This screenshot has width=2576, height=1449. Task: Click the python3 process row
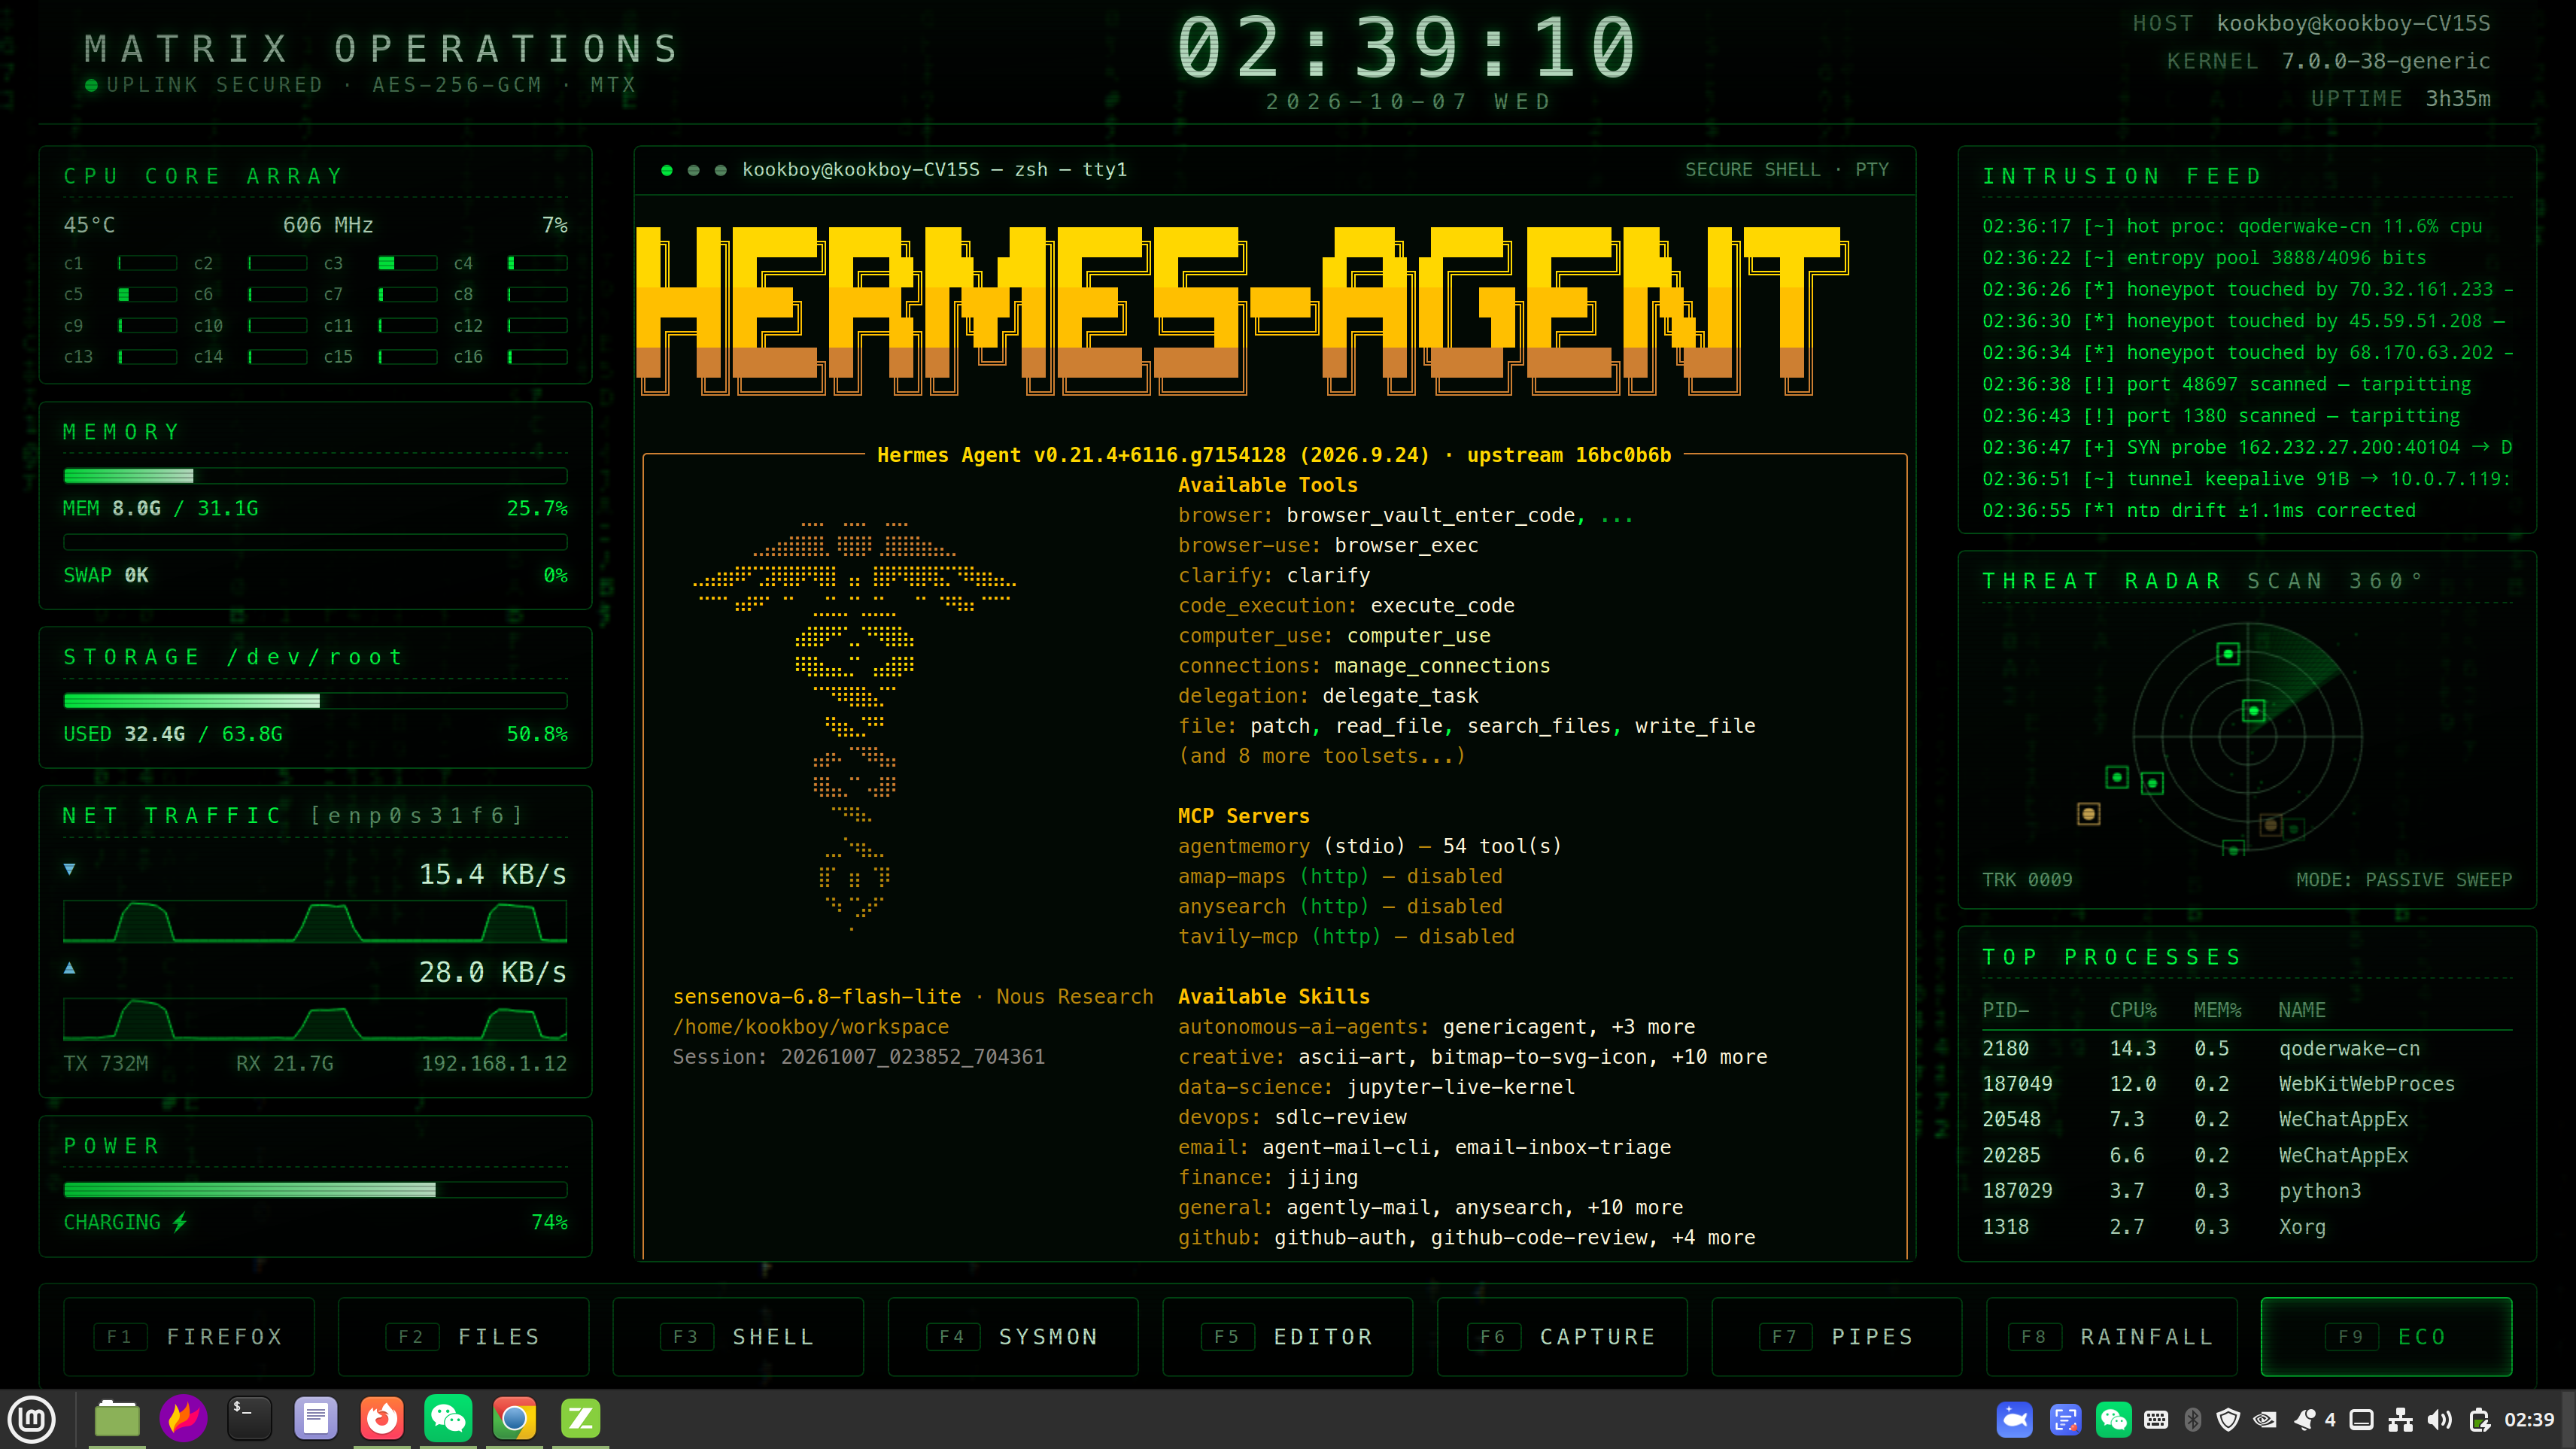(2247, 1190)
